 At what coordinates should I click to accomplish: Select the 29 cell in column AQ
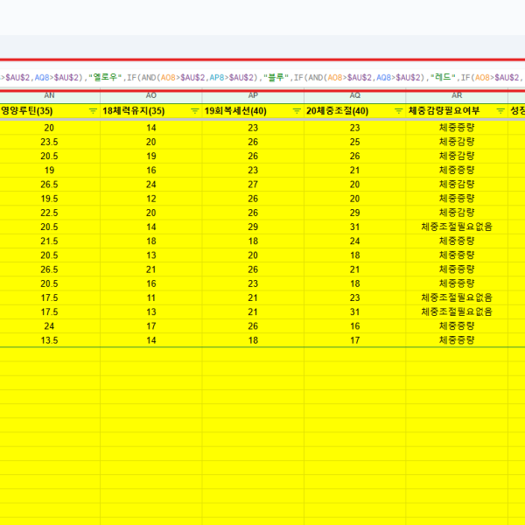[355, 213]
